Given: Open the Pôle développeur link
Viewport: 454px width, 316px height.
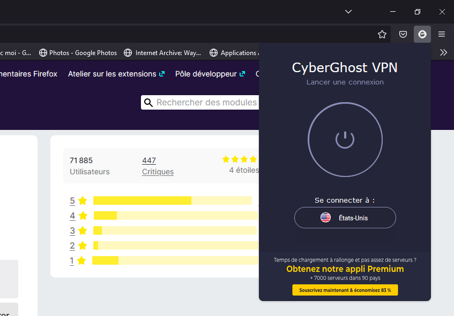Looking at the screenshot, I should (x=210, y=74).
